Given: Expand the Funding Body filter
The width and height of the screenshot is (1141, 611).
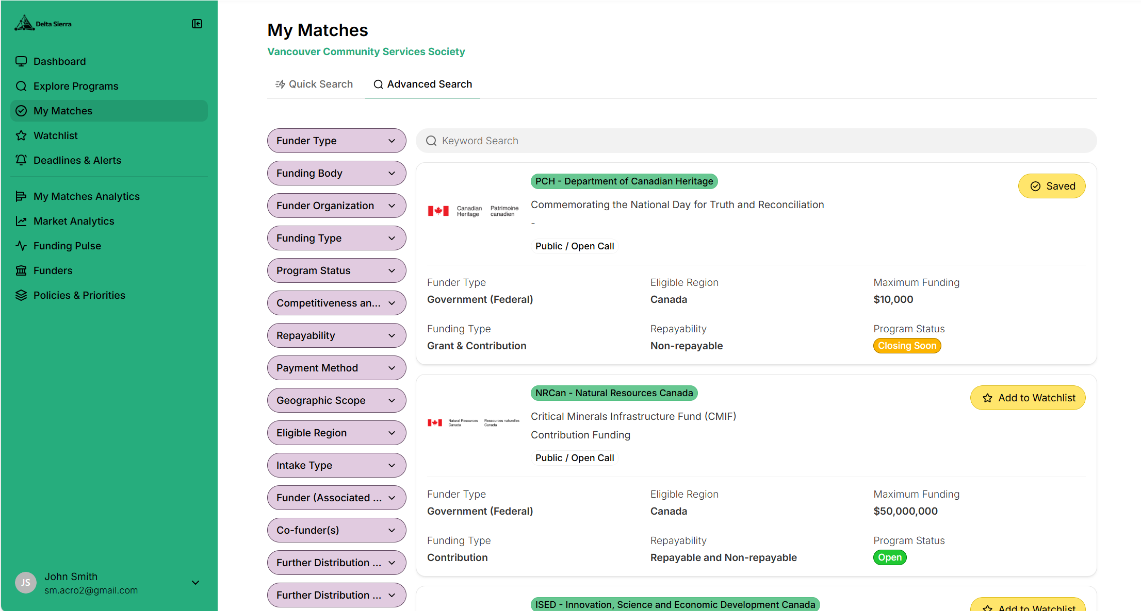Looking at the screenshot, I should [336, 173].
